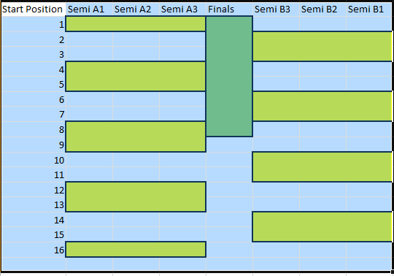Click the cell containing start position 7
This screenshot has width=394, height=276.
coord(34,114)
